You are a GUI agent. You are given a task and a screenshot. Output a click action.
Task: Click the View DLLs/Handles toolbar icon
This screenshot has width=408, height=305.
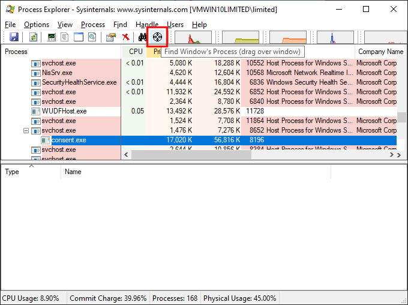tap(92, 37)
